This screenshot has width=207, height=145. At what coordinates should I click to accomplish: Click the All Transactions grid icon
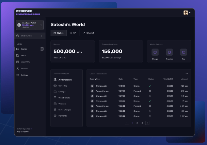pos(55,80)
